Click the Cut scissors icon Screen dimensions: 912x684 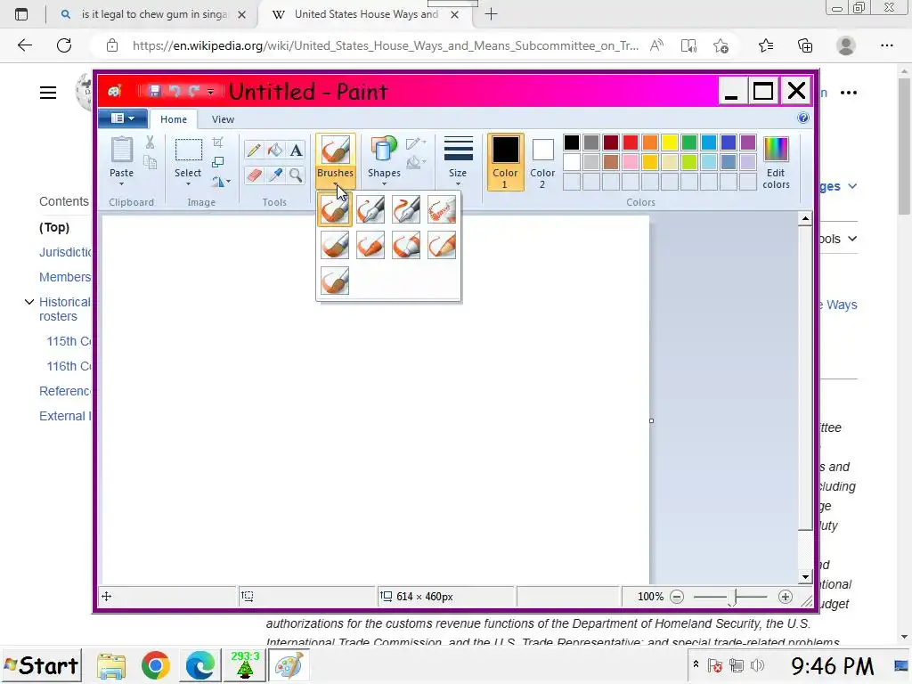[150, 142]
